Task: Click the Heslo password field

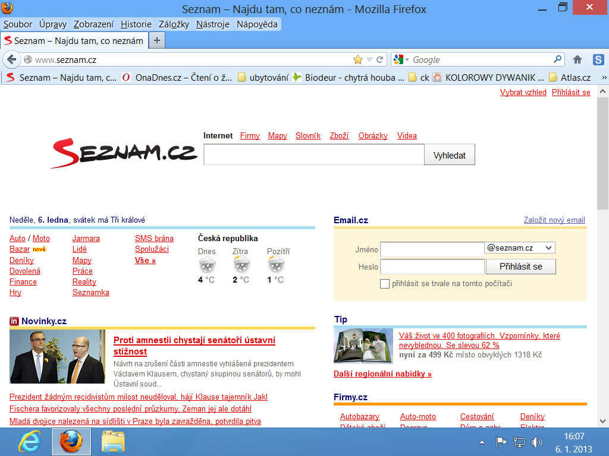Action: [432, 267]
